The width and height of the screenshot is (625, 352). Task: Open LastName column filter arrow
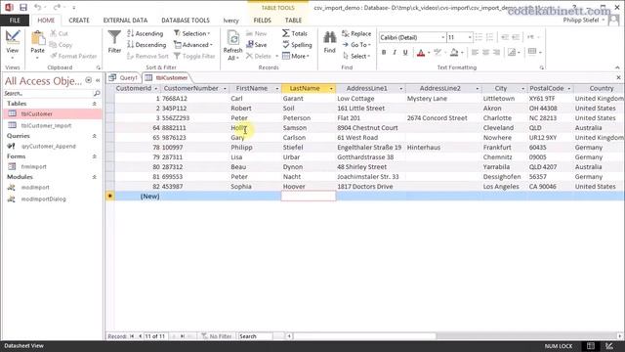tap(331, 89)
